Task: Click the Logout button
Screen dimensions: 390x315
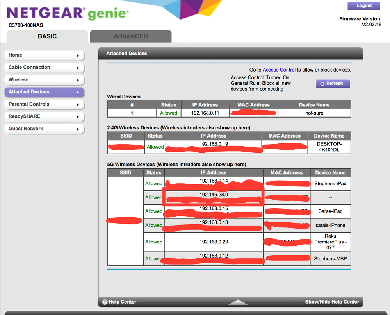Action: tap(364, 5)
